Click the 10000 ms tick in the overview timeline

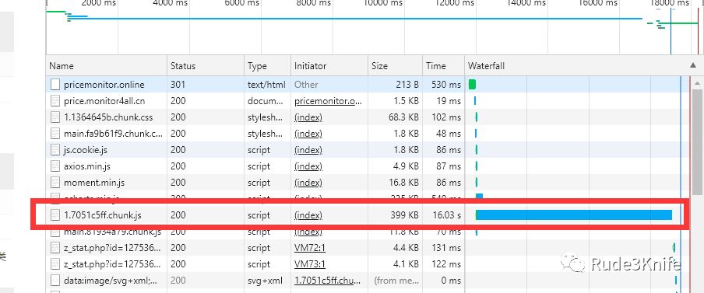(383, 4)
